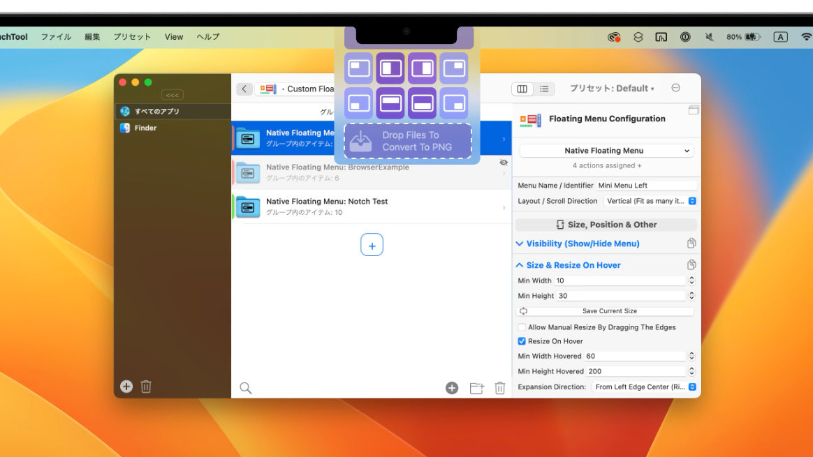Open the View menu
Screen dimensions: 813x457
click(174, 37)
